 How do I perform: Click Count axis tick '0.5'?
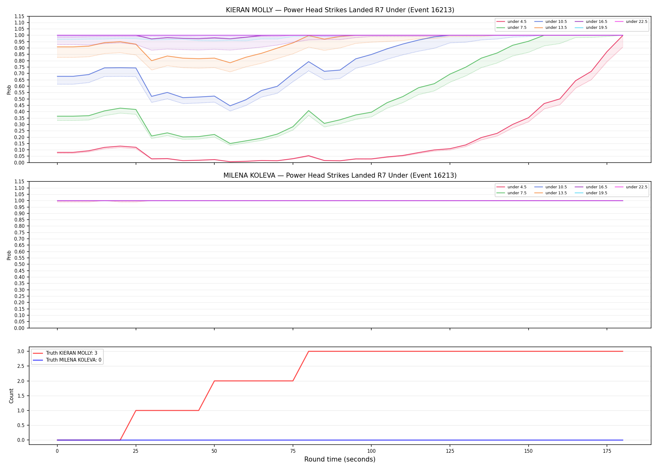[x=21, y=426]
